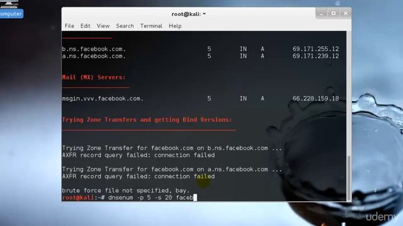Open the Help menu
The image size is (403, 226).
(x=175, y=26)
